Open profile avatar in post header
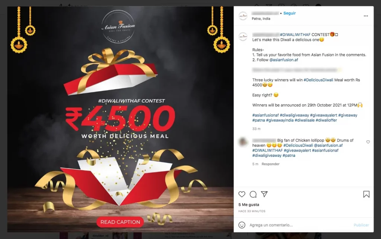The height and width of the screenshot is (239, 381). 243,16
